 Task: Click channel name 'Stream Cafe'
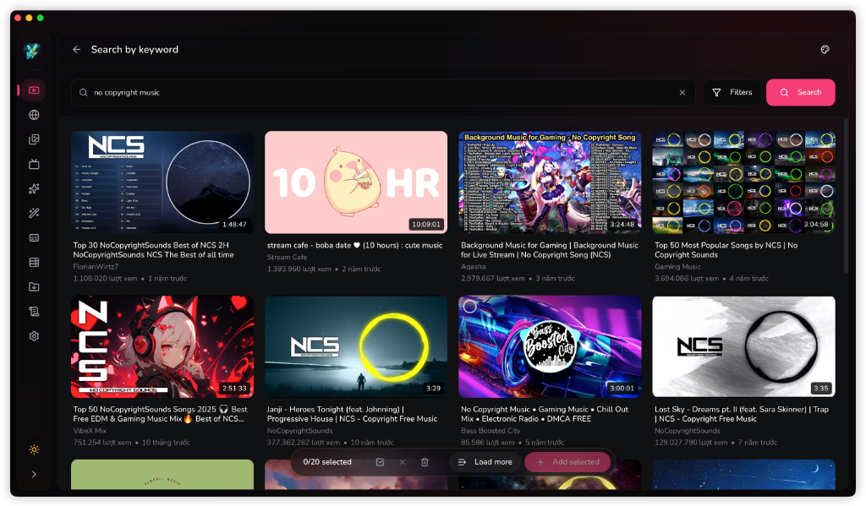coord(287,257)
